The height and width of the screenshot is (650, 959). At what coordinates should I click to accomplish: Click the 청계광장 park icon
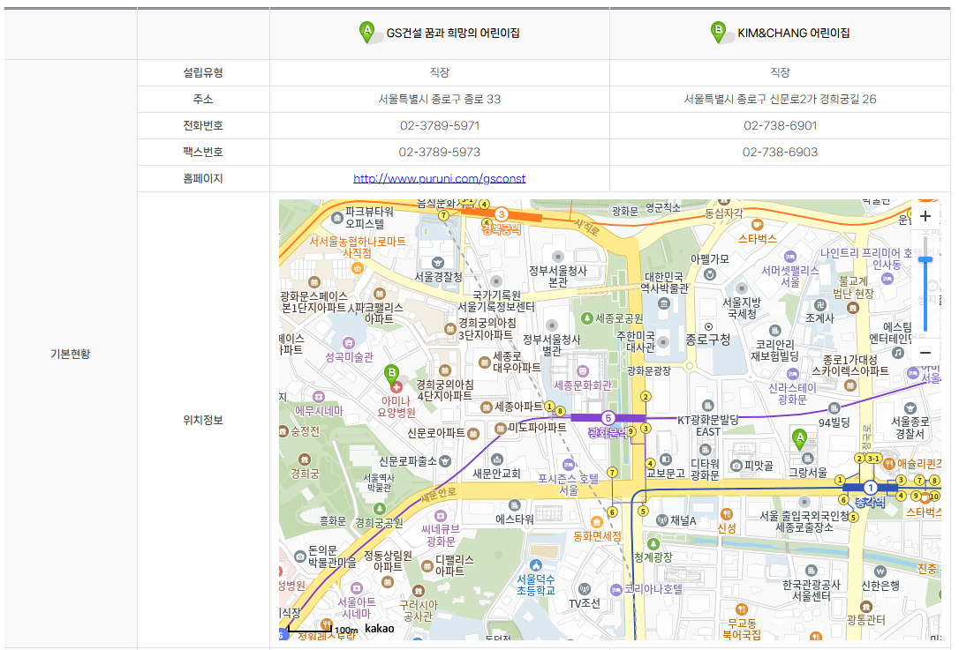point(653,543)
